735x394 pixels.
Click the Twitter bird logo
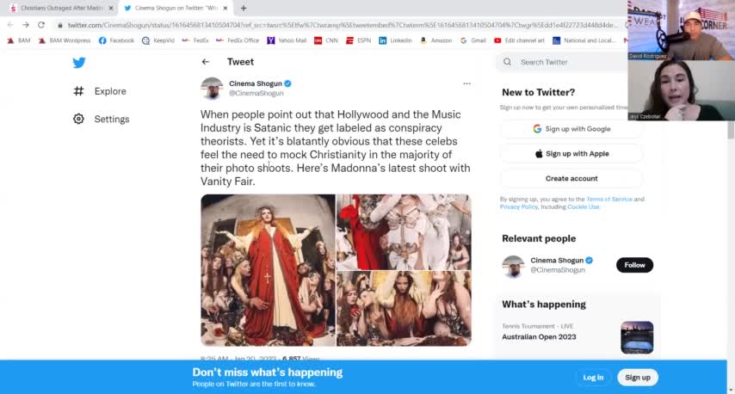pos(79,62)
